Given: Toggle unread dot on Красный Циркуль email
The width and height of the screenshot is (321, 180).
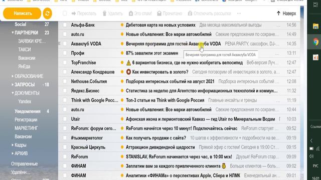Looking at the screenshot, I should click(x=122, y=147).
